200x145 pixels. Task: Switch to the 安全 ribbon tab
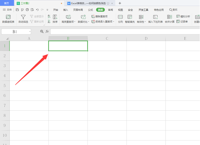tap(130, 10)
